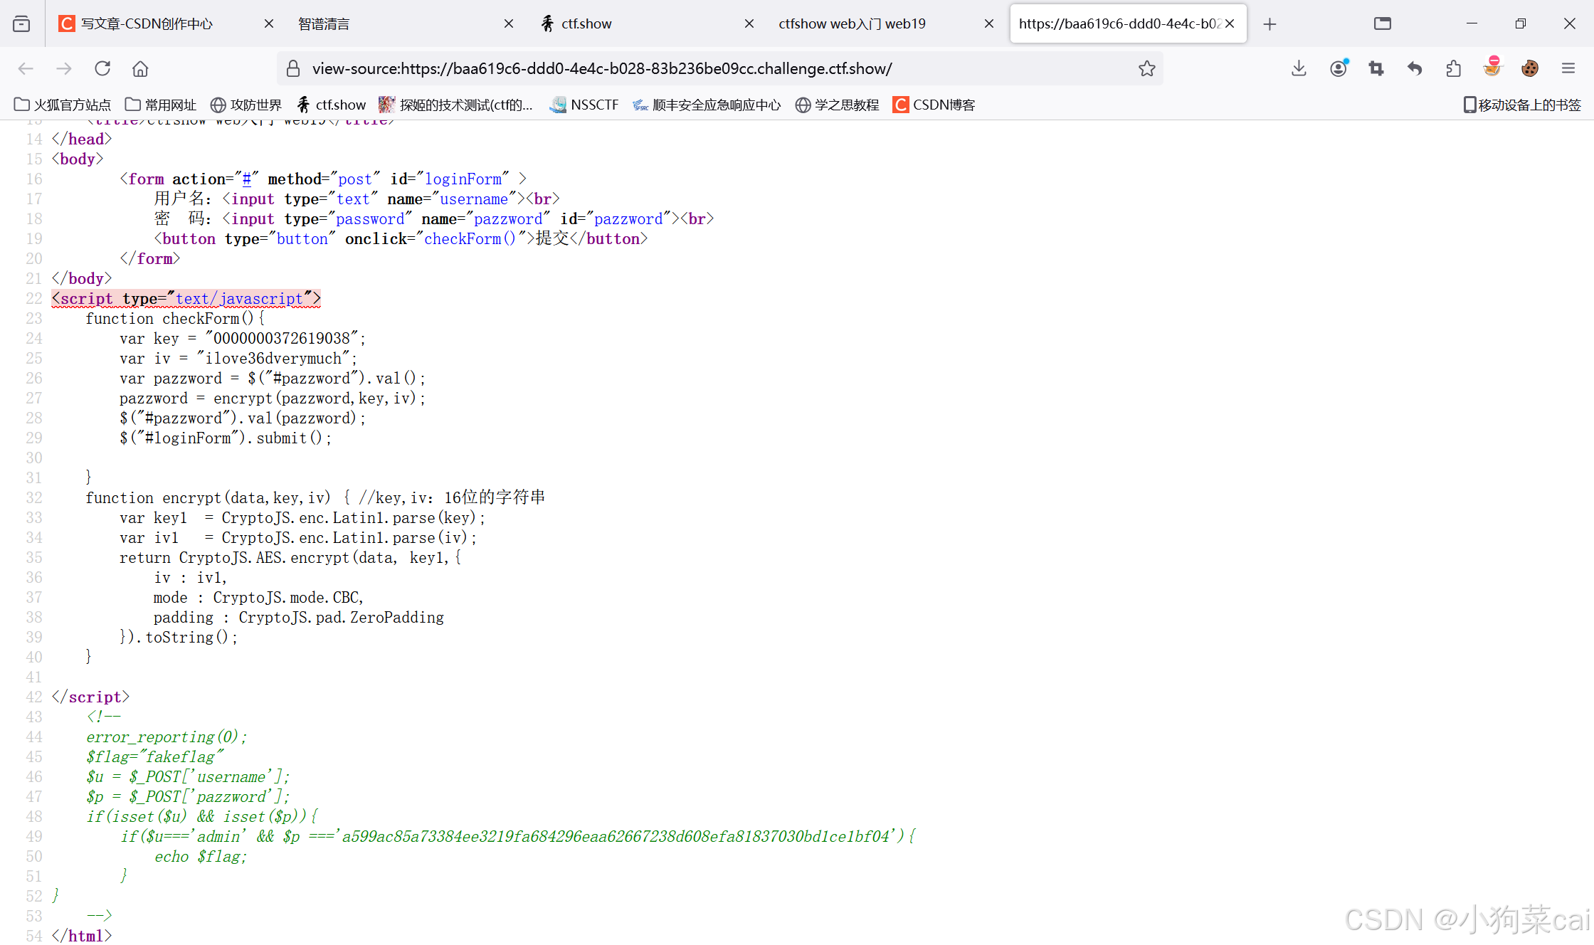Switch to the 写文章-CSDN创作中心 tab
The image size is (1594, 945).
(147, 23)
